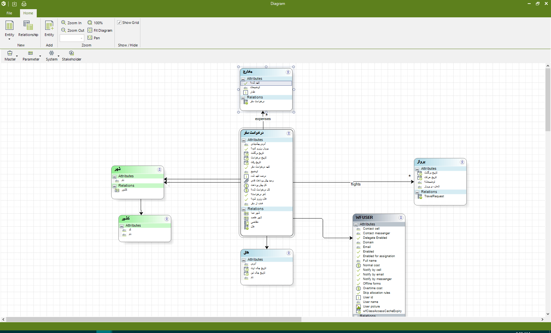Click the Zoom Out magnifier icon
This screenshot has width=551, height=333.
pos(64,30)
